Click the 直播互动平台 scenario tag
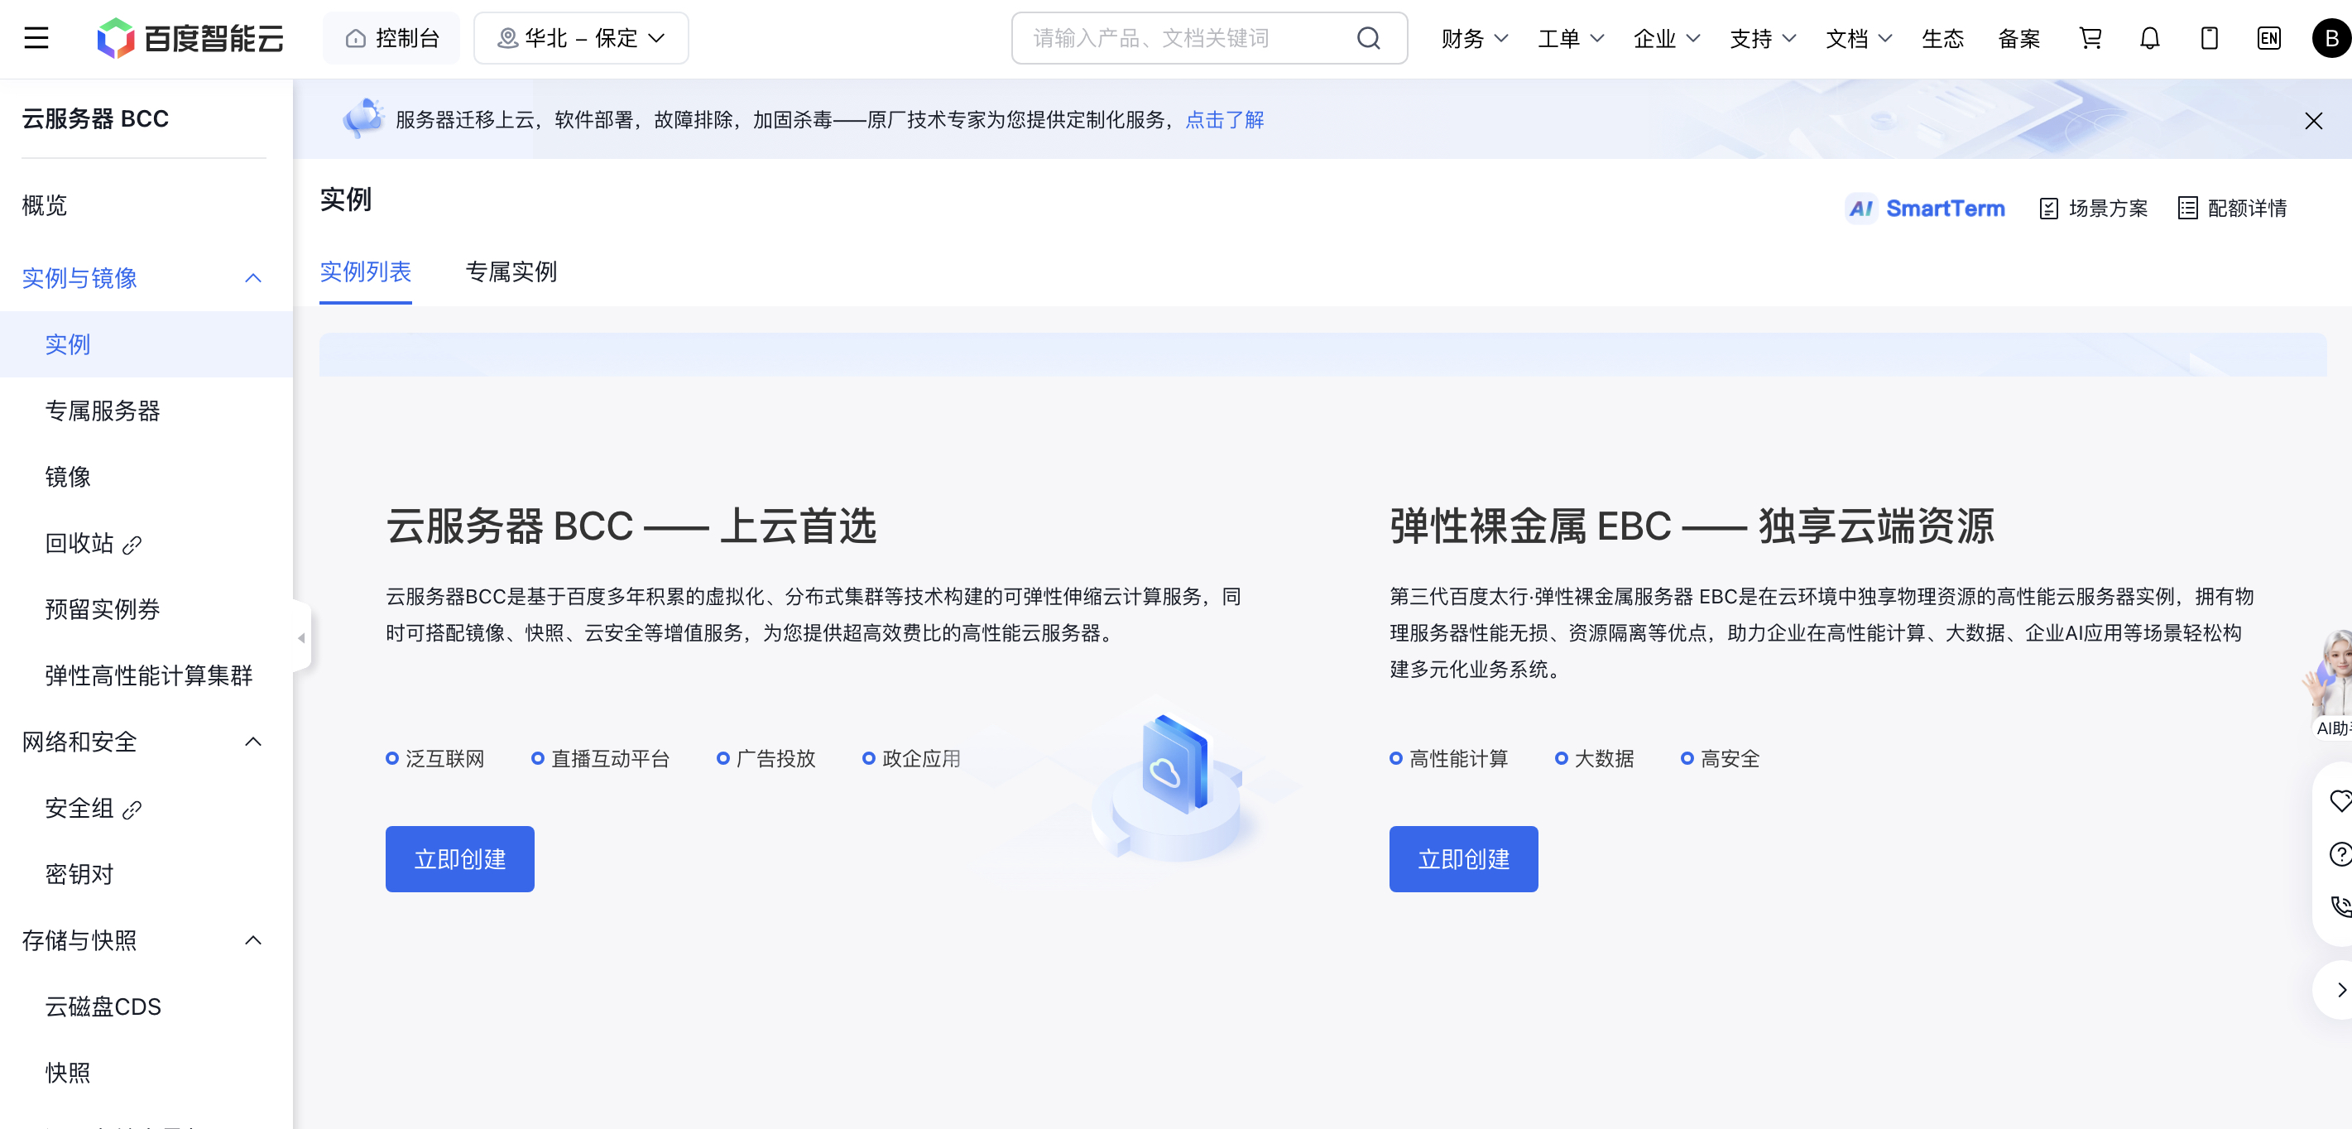The image size is (2352, 1129). point(601,759)
